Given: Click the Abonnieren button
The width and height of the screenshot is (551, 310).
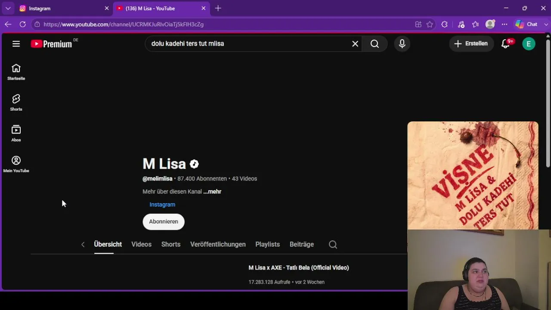Looking at the screenshot, I should coord(164,222).
